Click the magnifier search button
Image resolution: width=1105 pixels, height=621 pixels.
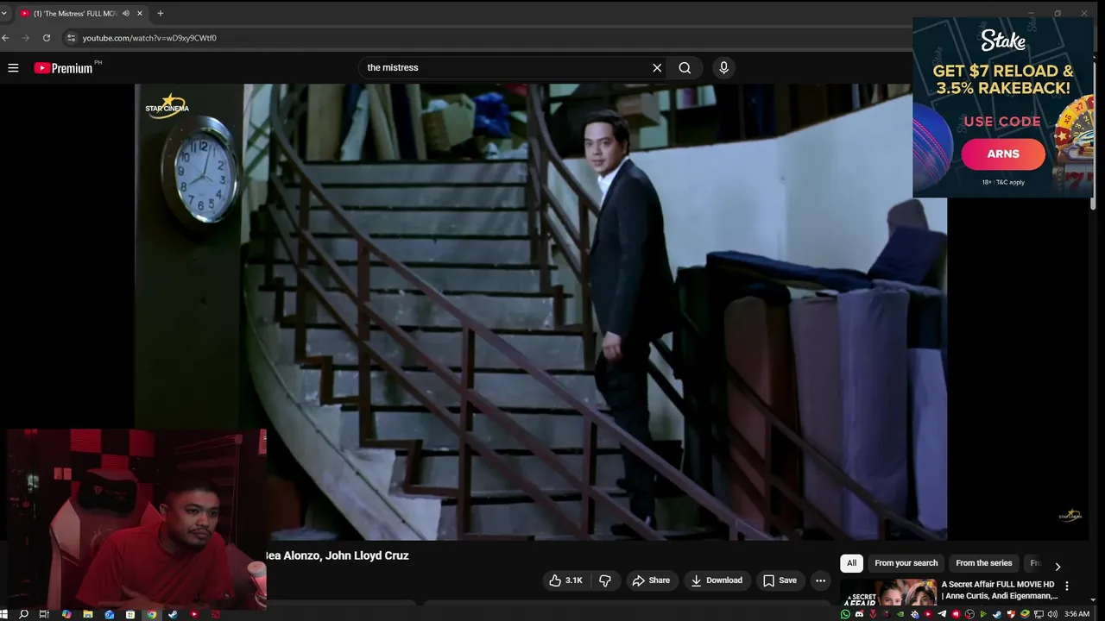click(x=685, y=67)
